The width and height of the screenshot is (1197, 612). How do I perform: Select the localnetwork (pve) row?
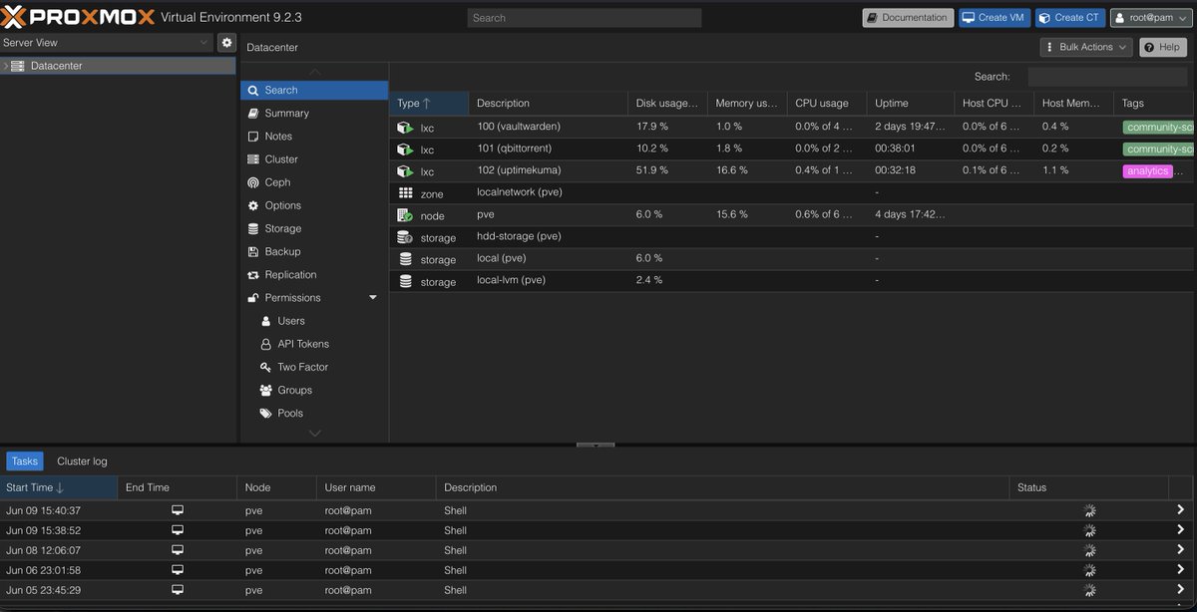pyautogui.click(x=791, y=193)
